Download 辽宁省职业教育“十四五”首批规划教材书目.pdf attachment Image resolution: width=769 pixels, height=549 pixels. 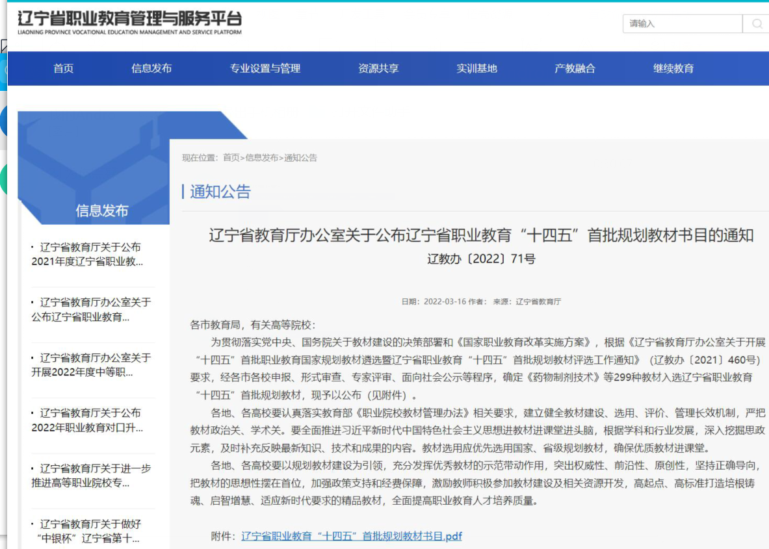point(352,536)
